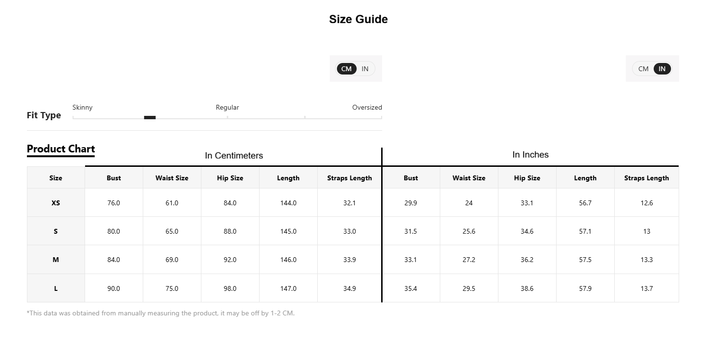The image size is (708, 338).
Task: Switch left unit toggle to CM
Action: point(347,69)
